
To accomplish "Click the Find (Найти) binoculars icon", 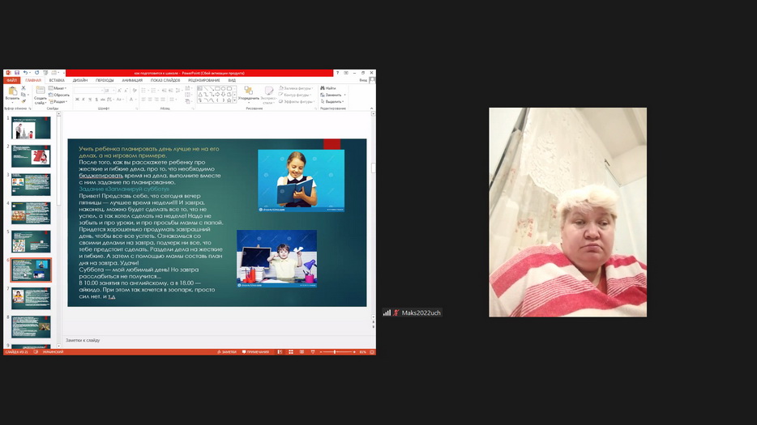I will tap(329, 87).
